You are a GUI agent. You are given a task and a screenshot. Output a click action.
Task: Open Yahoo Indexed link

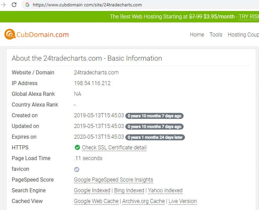[165, 190]
